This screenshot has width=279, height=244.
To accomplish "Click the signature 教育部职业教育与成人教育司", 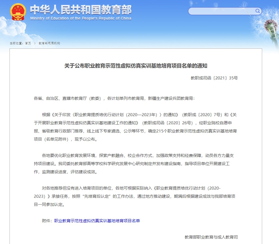I will pyautogui.click(x=211, y=237).
